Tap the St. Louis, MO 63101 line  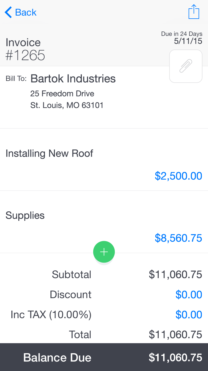(x=67, y=105)
